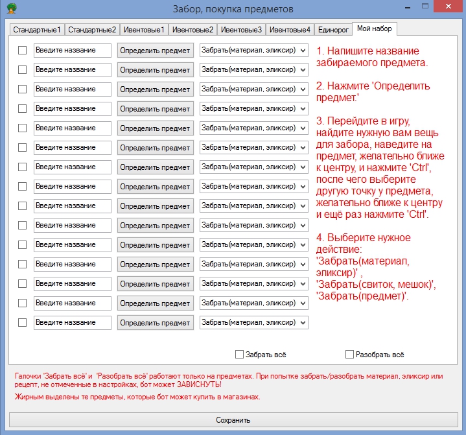Expand the second-to-last row's action dropdown

coord(254,303)
